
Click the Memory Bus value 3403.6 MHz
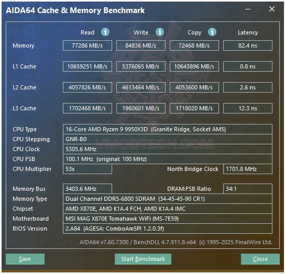coord(87,189)
